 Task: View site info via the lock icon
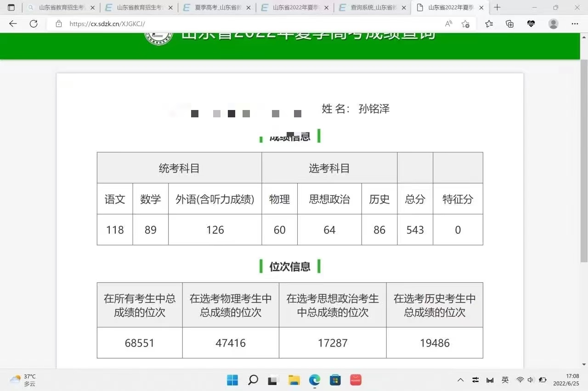(x=59, y=24)
